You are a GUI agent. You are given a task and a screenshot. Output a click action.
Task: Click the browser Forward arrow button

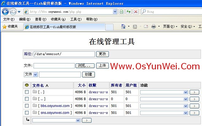[13, 12]
